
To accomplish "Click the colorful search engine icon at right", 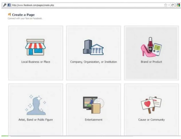I will point(178,5).
